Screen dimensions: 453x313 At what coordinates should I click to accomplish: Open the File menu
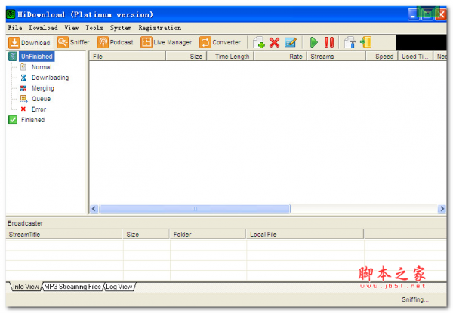15,28
